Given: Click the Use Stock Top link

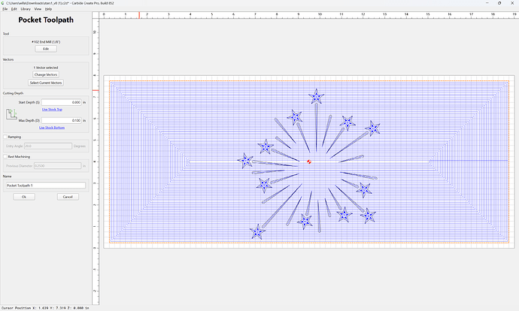Looking at the screenshot, I should pos(52,110).
